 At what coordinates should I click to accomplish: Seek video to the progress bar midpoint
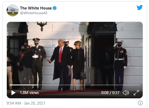point(75,85)
